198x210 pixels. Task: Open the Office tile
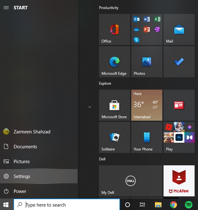pyautogui.click(x=114, y=29)
